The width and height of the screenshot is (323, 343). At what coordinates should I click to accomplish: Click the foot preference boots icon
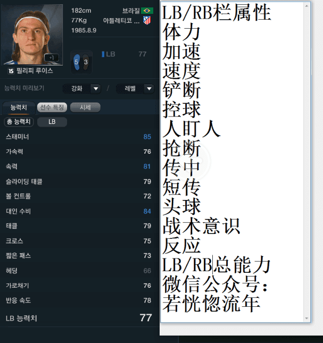coord(81,62)
